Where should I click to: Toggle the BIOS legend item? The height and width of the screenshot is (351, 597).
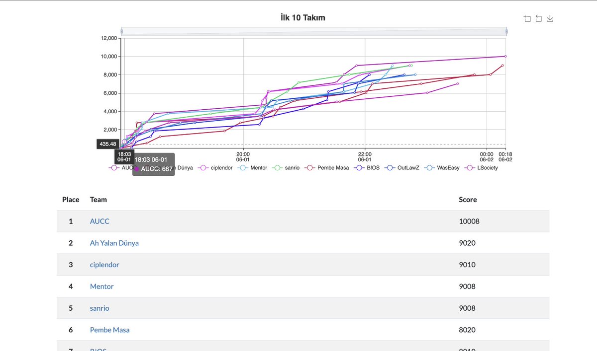tap(367, 168)
